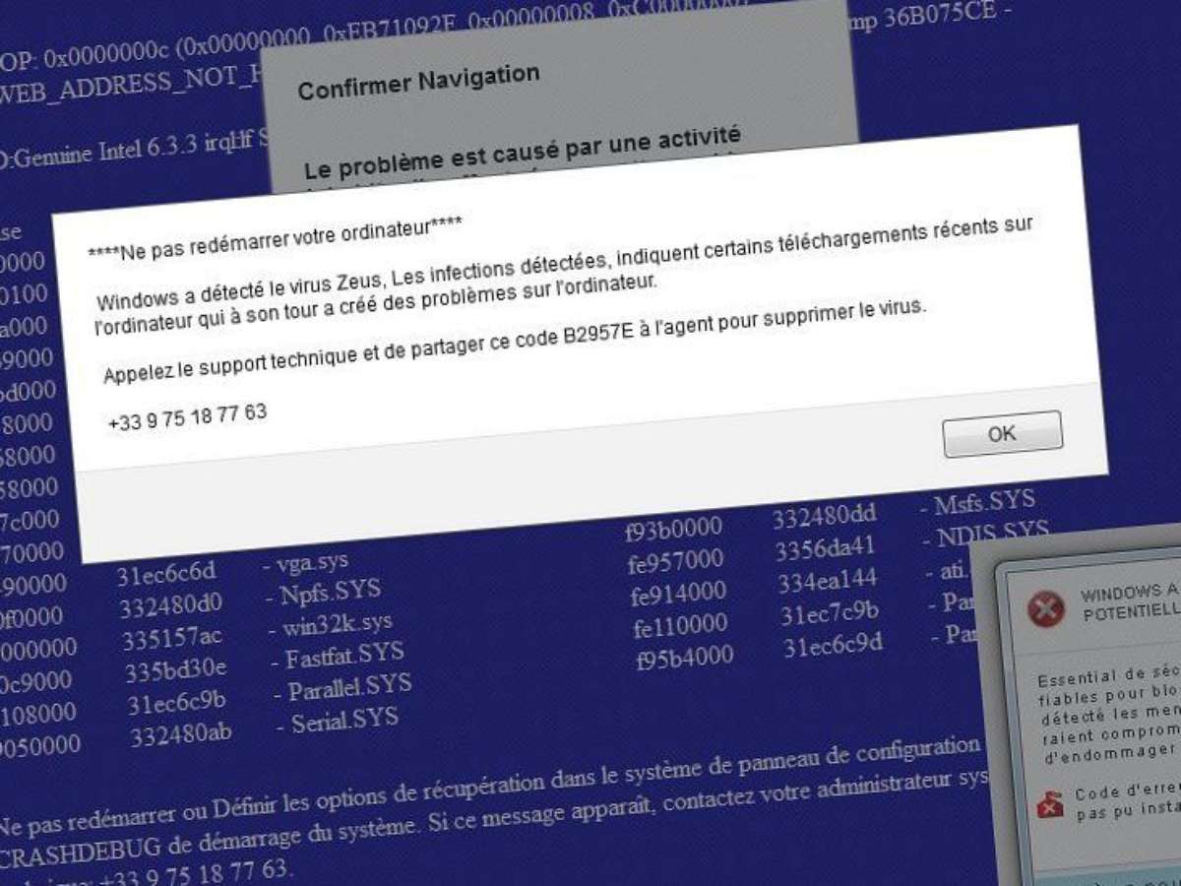Click the address 'fe110000' on blue screen
The height and width of the screenshot is (886, 1181).
click(x=682, y=627)
